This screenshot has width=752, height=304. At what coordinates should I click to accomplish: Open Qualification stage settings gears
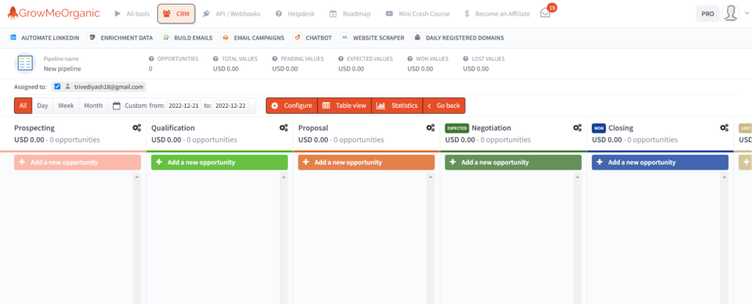tap(283, 128)
